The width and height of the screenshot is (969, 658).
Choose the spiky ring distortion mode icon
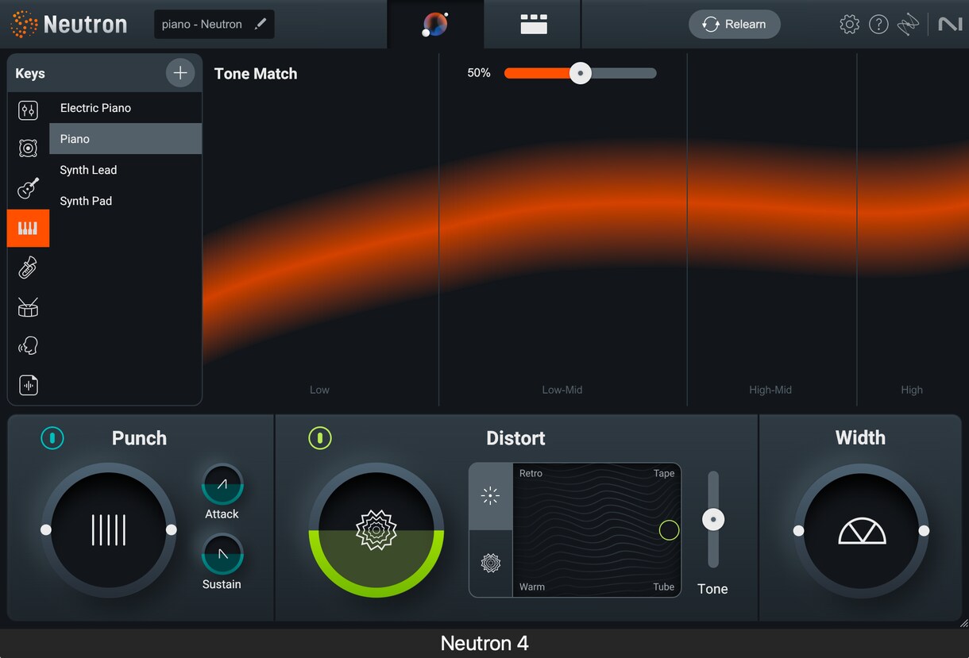pos(491,564)
